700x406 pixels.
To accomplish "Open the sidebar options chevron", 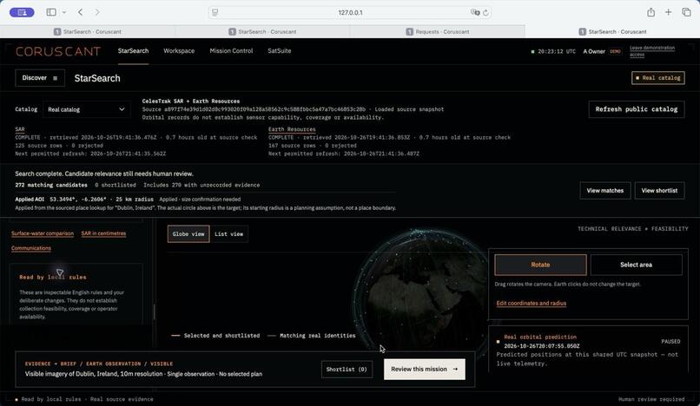I will (64, 12).
